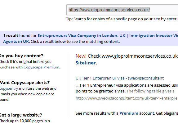Open the Entrepreneurs Visa Company in London link
The height and width of the screenshot is (123, 178).
(x=81, y=36)
